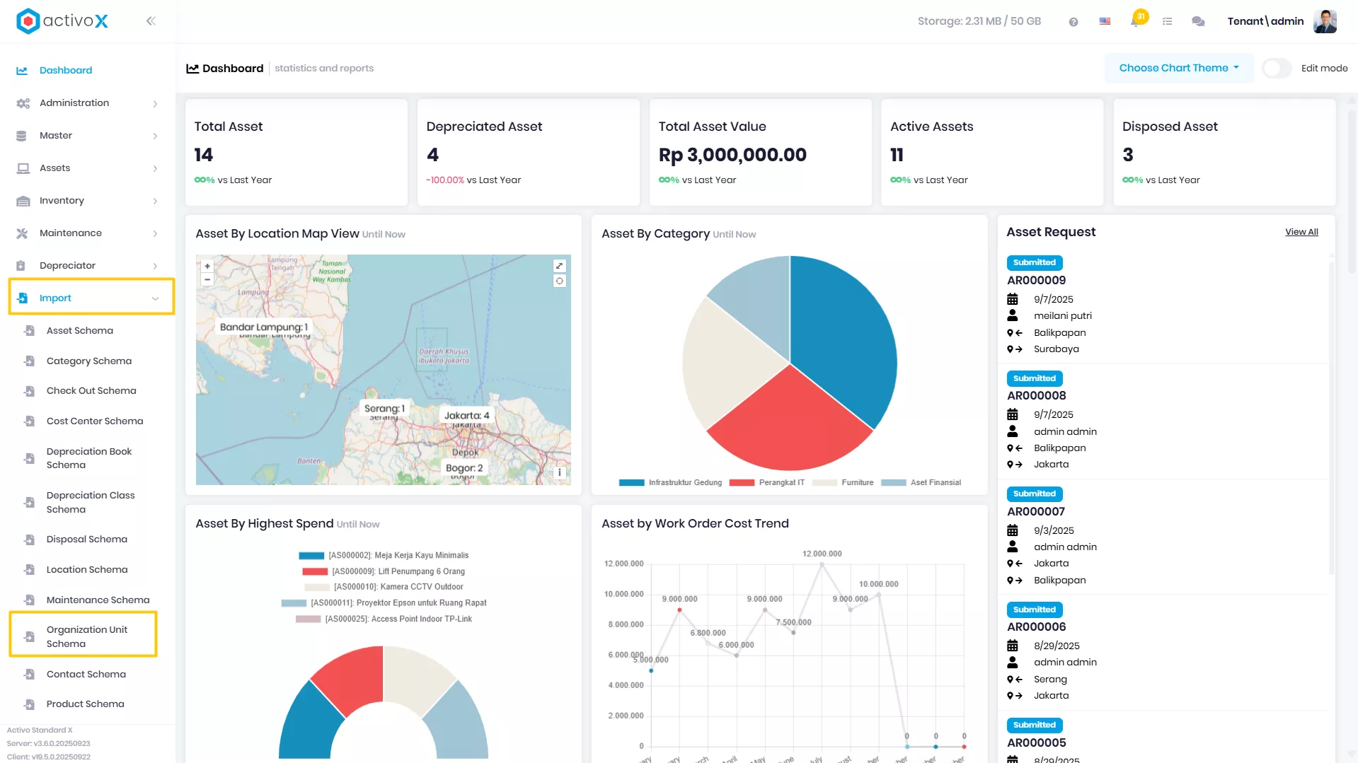The image size is (1358, 763).
Task: Zoom in on the location map
Action: point(207,267)
